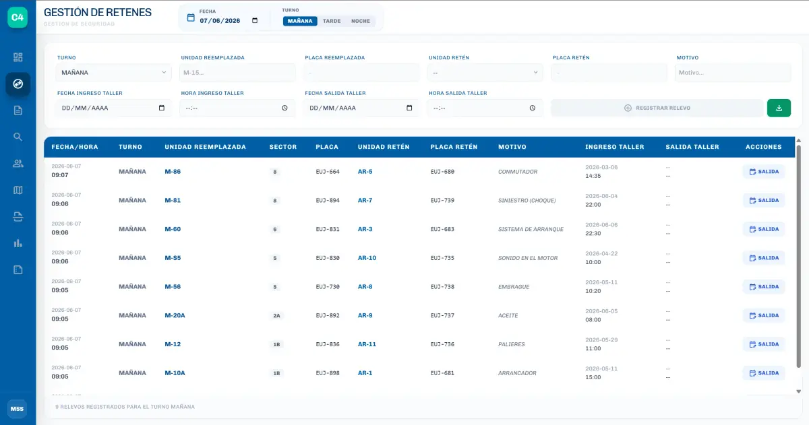Click the green download button

pos(779,108)
